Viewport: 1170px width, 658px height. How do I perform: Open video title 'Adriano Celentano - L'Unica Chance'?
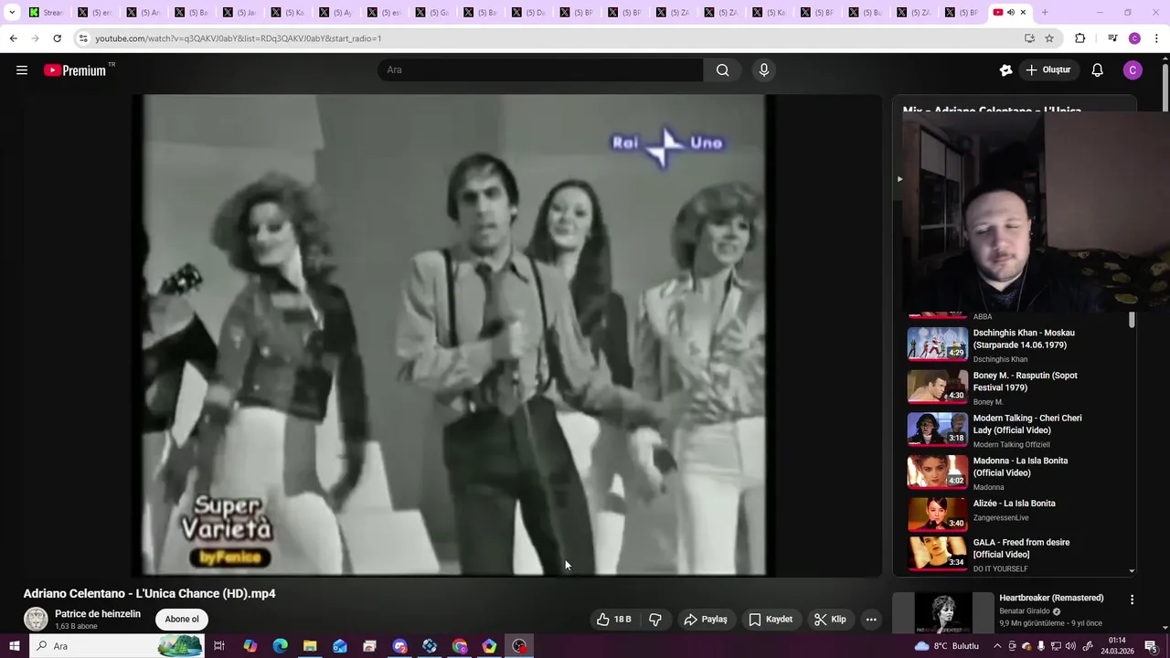150,594
